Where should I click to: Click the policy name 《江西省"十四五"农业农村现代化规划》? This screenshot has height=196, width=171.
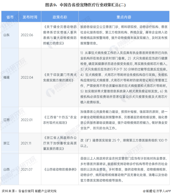[x=60, y=120]
